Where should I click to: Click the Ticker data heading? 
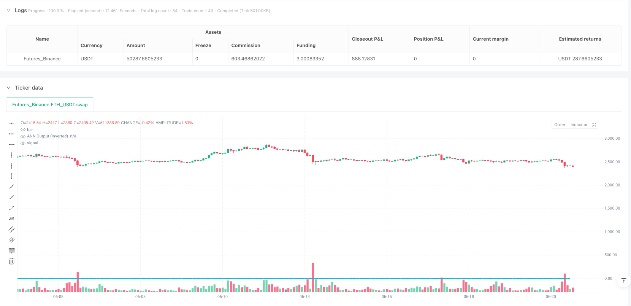(29, 88)
